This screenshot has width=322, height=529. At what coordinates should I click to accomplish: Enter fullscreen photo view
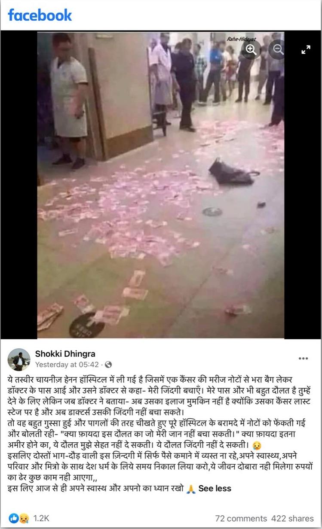pyautogui.click(x=306, y=50)
